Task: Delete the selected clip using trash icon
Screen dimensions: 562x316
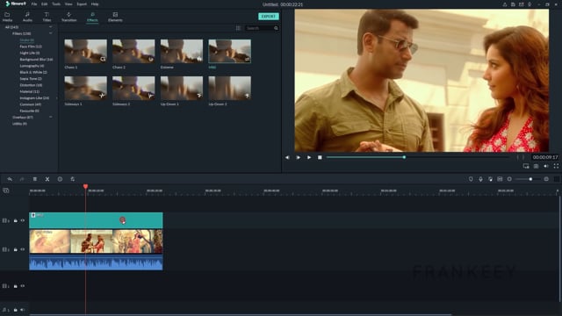Action: (x=35, y=179)
